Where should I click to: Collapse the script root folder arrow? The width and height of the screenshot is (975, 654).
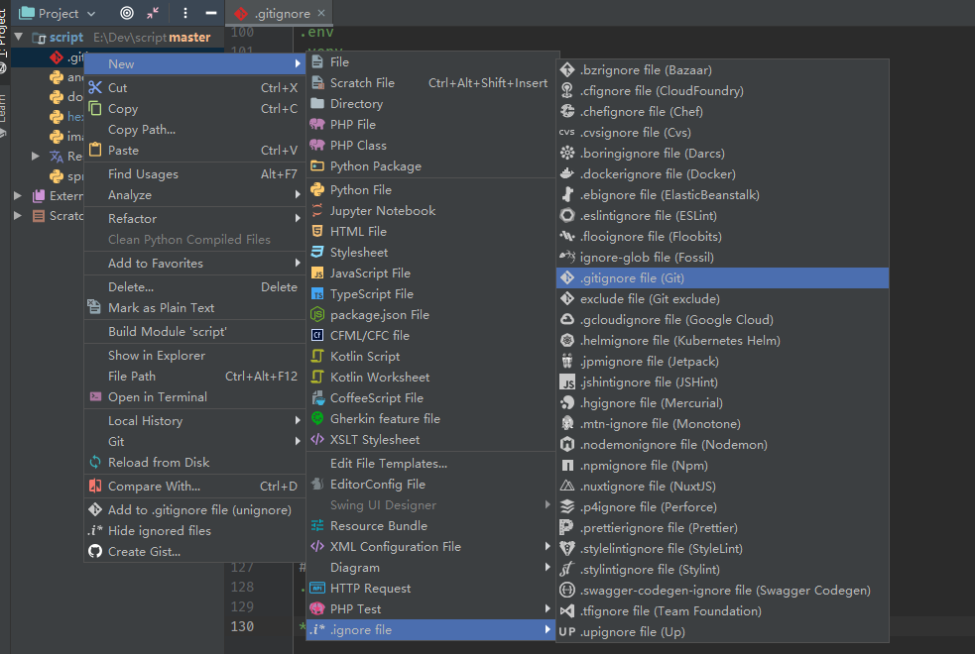click(x=19, y=38)
